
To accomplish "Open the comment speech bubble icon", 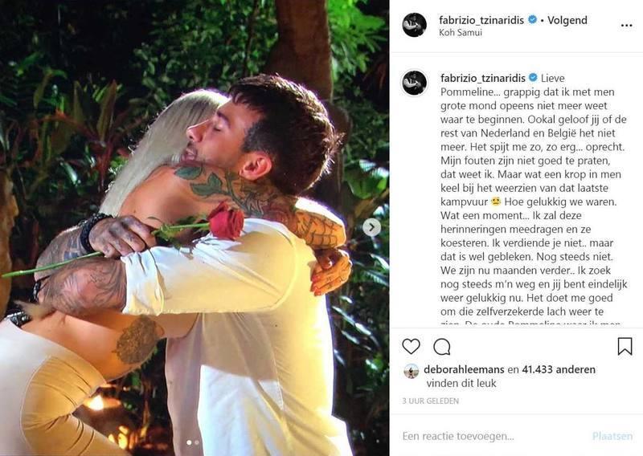I will [441, 347].
